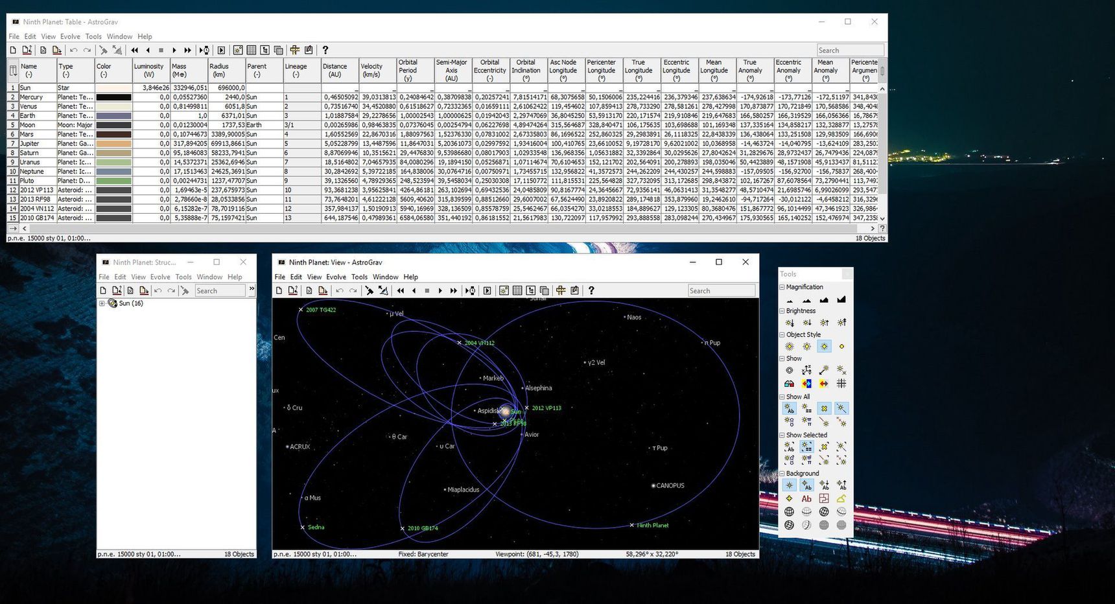1115x604 pixels.
Task: Open Evolve menu in the Table window
Action: [x=70, y=36]
